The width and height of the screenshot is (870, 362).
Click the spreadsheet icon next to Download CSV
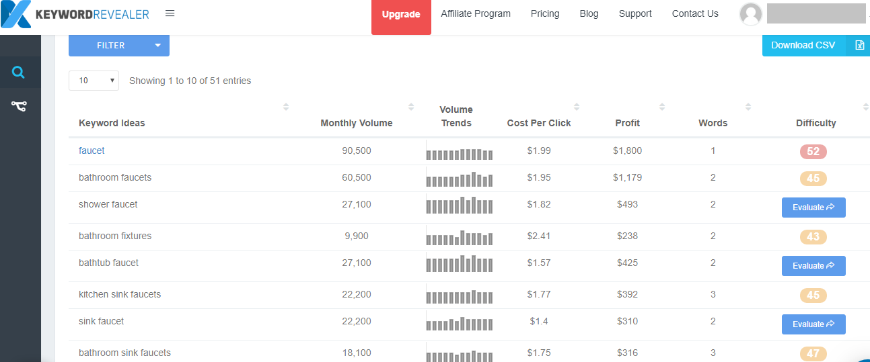[859, 45]
